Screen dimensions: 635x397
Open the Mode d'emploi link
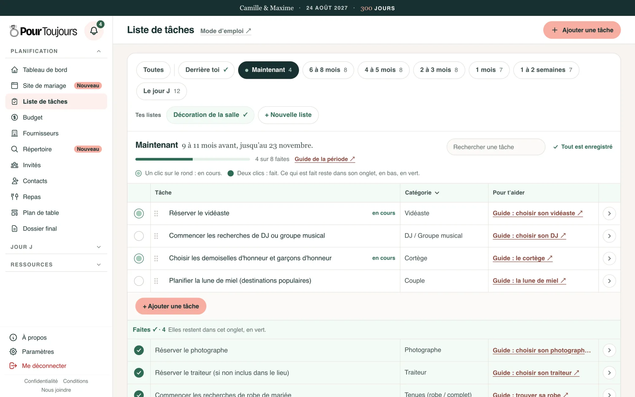click(226, 31)
